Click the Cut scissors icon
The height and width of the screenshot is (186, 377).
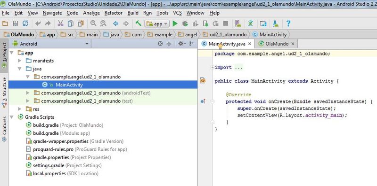[x=60, y=23]
